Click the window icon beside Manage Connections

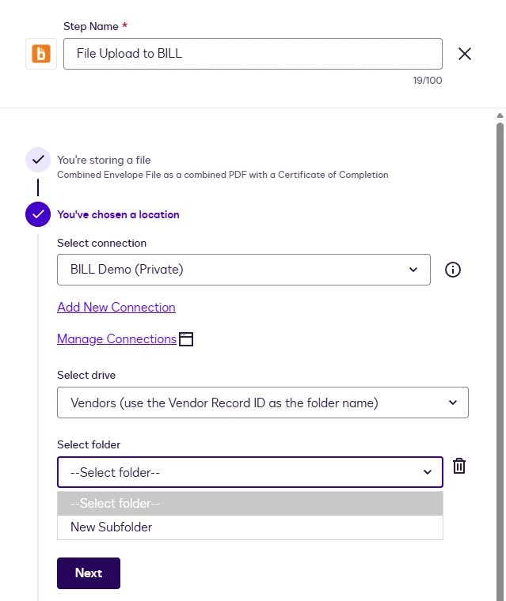(186, 339)
